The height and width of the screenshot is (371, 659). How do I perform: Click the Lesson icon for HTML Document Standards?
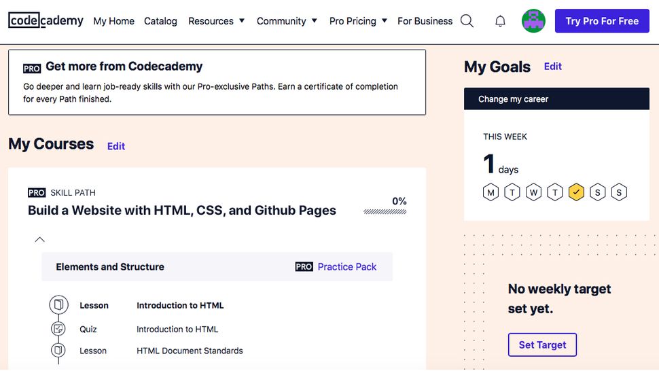(58, 350)
